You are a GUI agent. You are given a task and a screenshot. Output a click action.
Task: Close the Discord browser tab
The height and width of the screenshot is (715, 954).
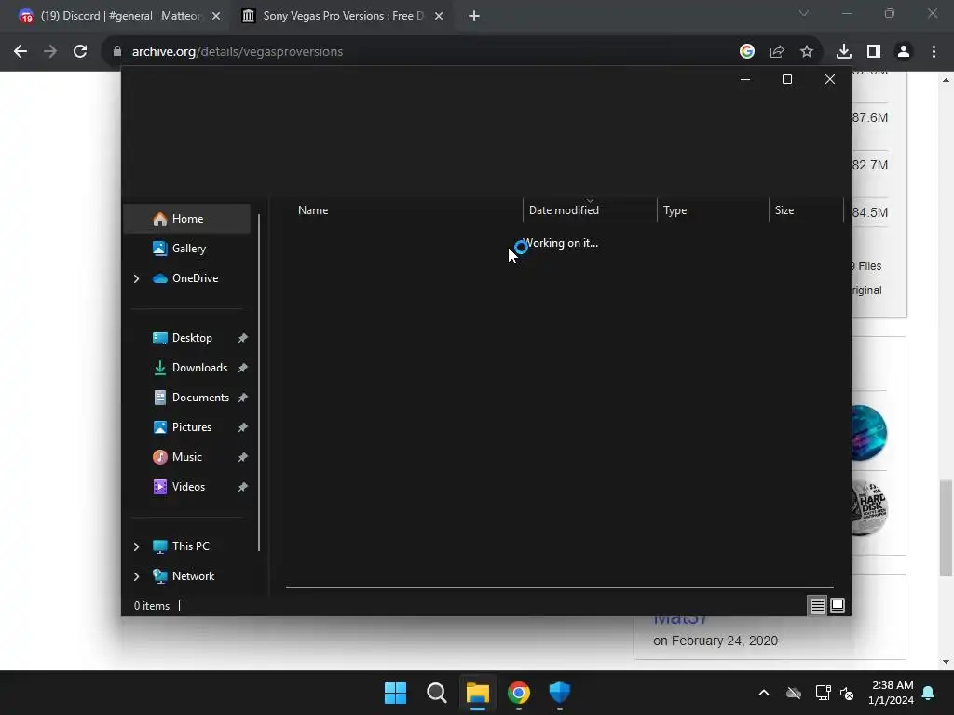pyautogui.click(x=216, y=17)
